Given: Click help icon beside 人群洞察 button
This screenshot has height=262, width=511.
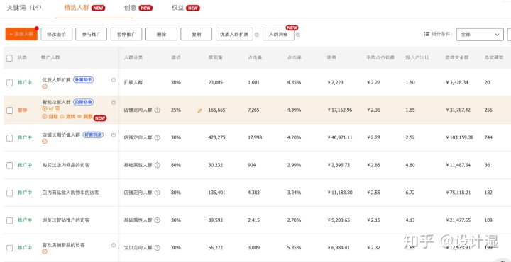Looking at the screenshot, I should point(298,35).
